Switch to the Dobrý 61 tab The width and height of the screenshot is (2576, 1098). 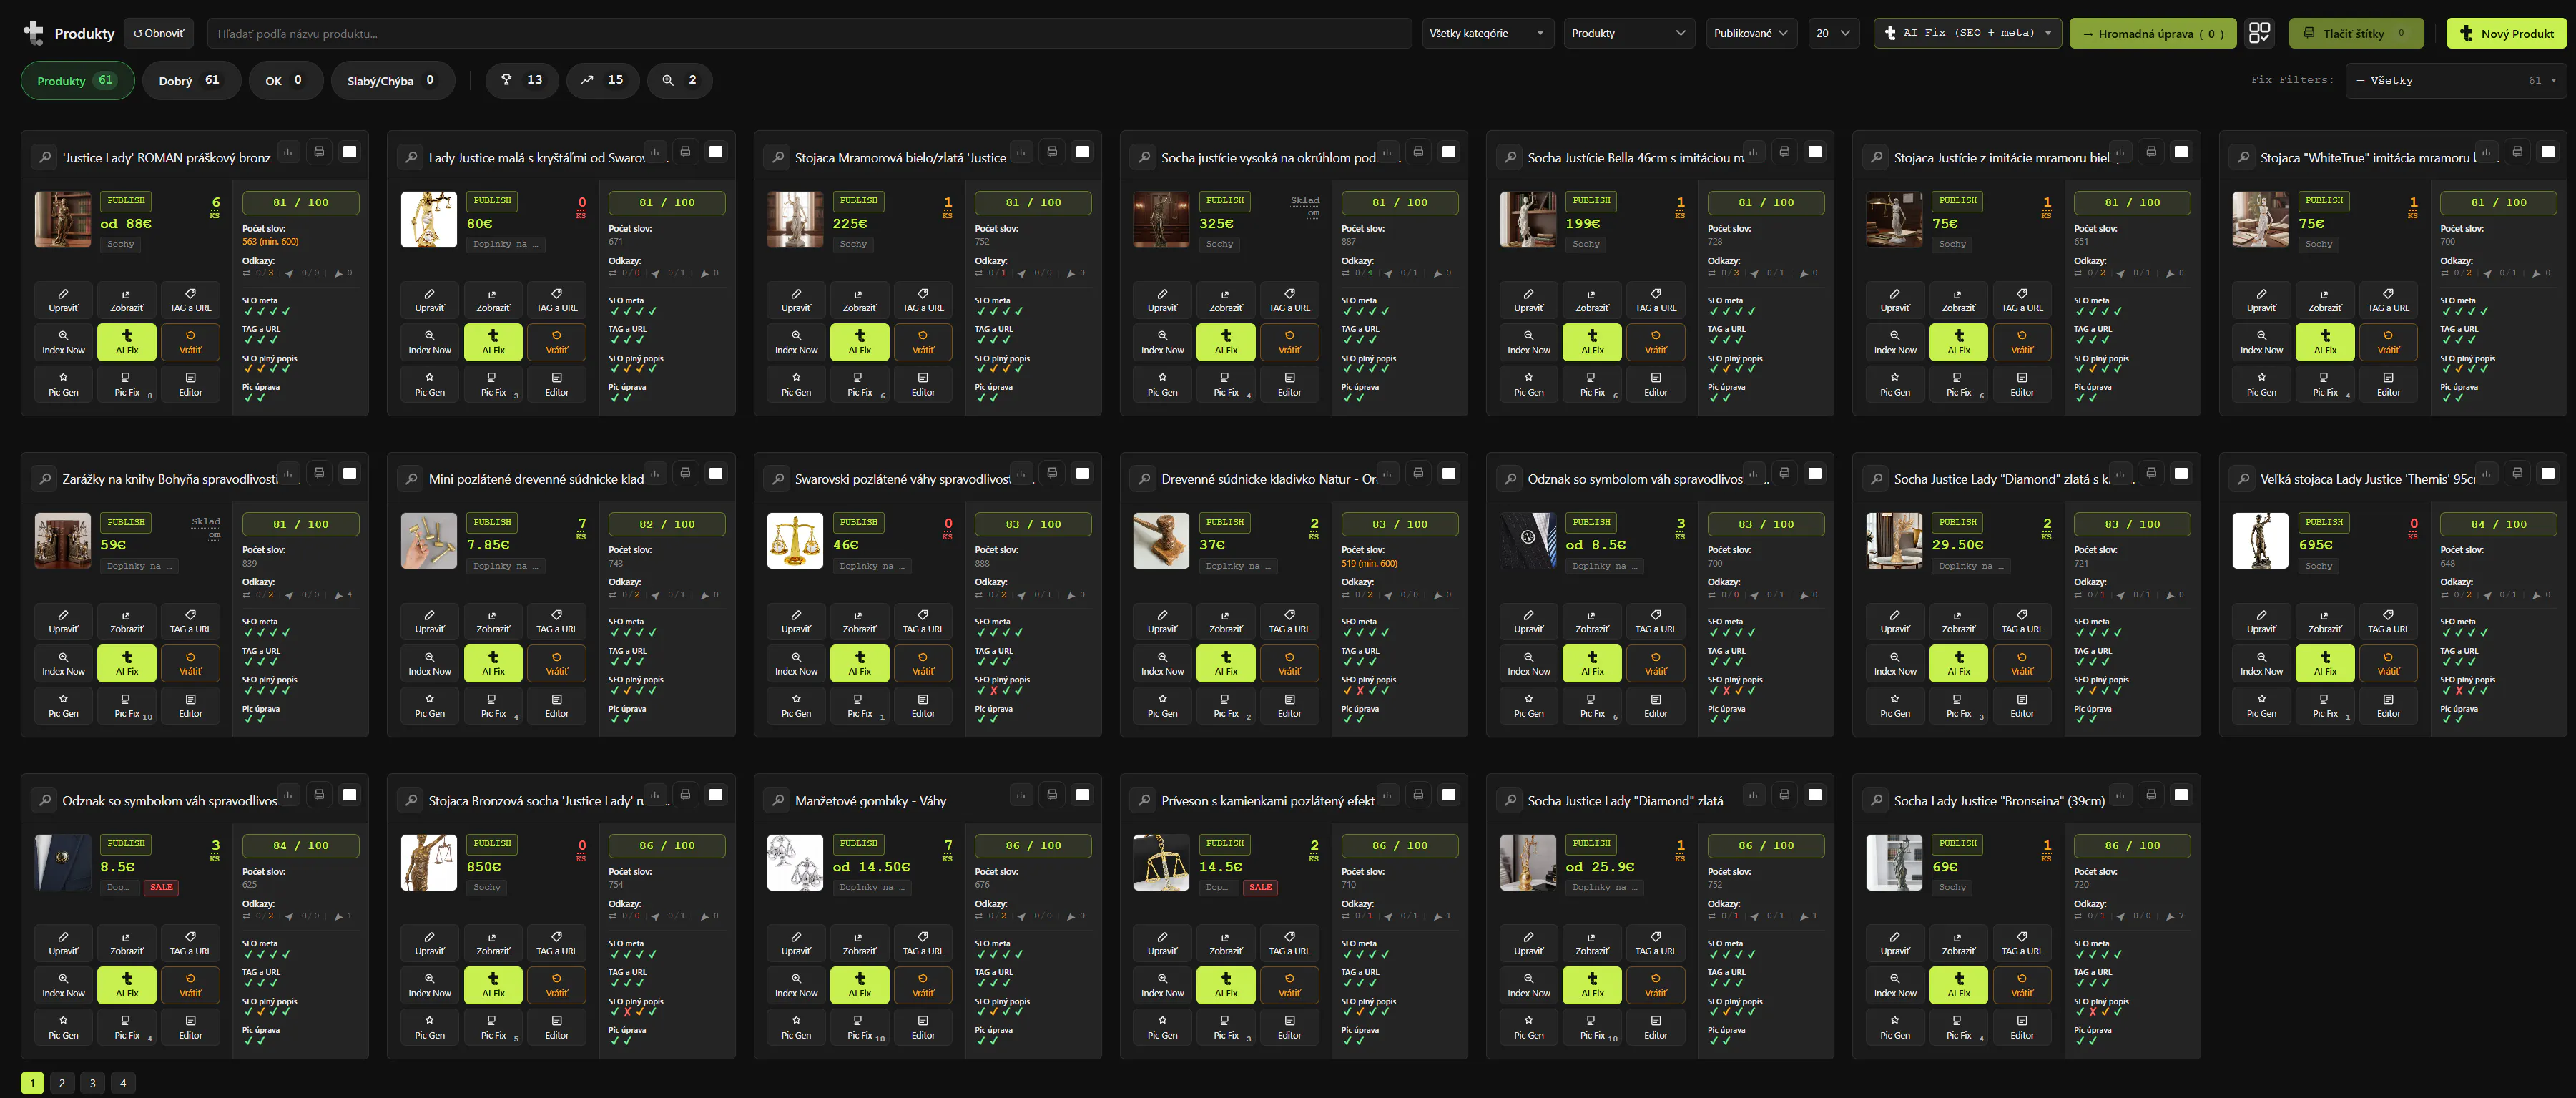tap(191, 80)
